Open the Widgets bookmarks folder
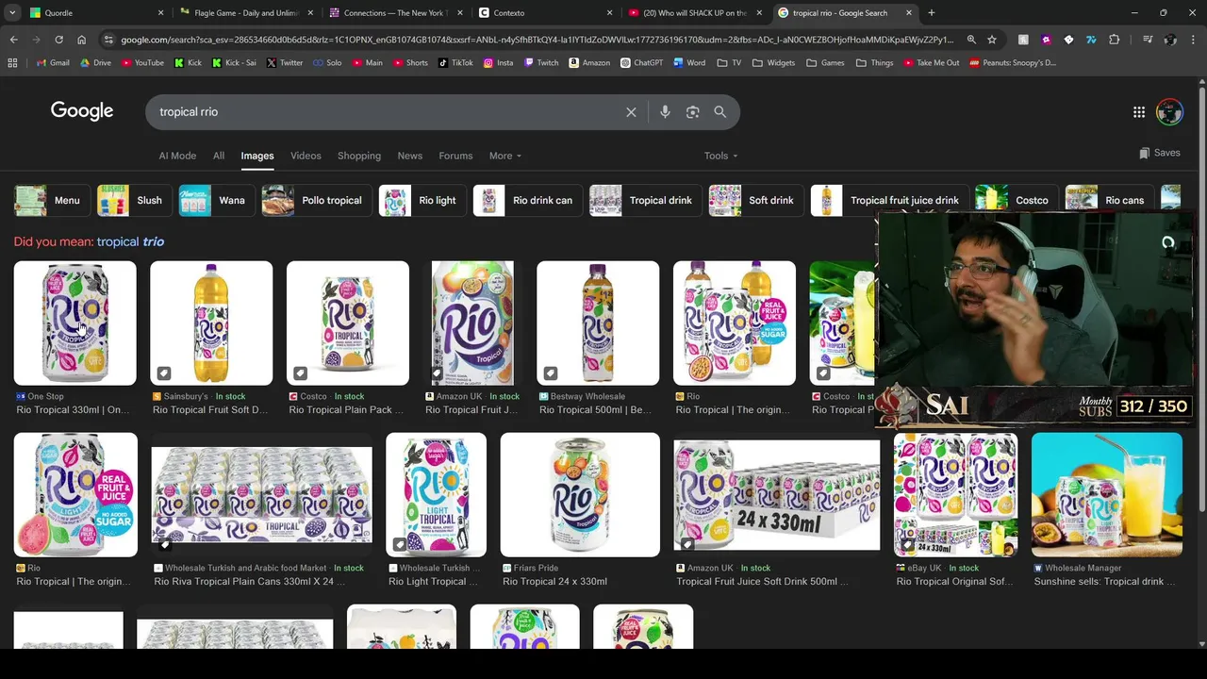 [773, 63]
